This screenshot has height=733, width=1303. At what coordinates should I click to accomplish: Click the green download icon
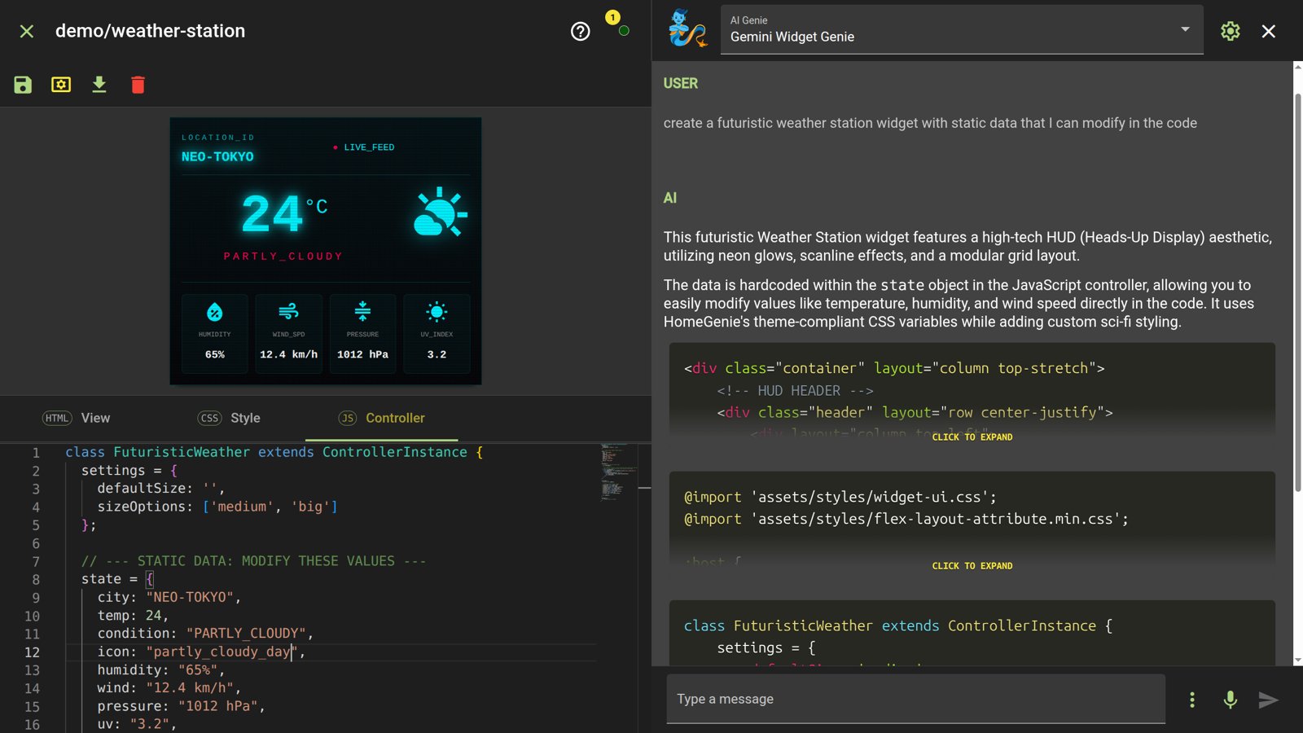click(x=99, y=85)
